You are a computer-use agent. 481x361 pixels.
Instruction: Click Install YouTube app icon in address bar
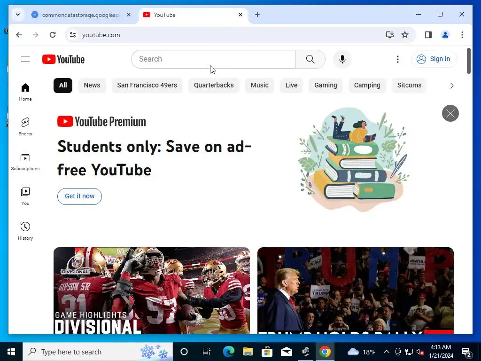click(389, 35)
